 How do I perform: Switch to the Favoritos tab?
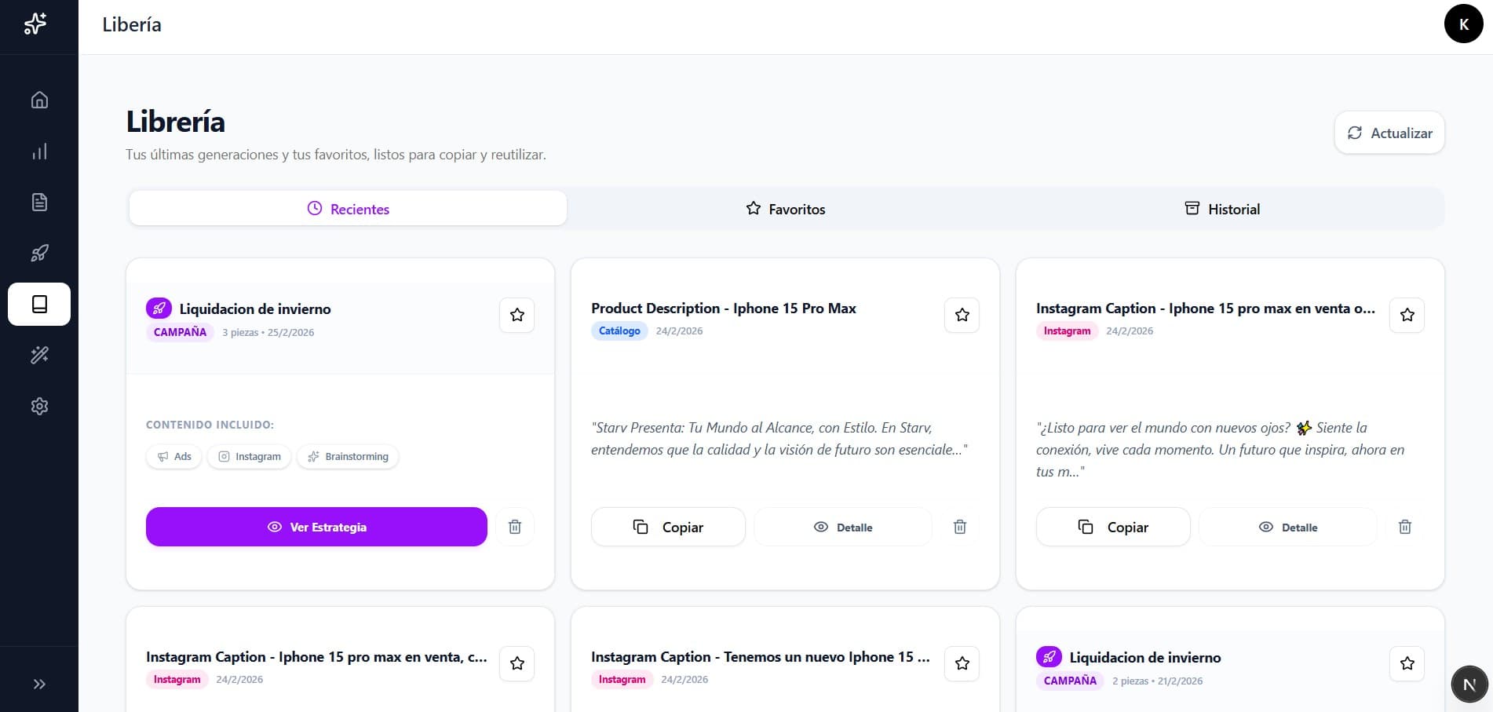786,209
